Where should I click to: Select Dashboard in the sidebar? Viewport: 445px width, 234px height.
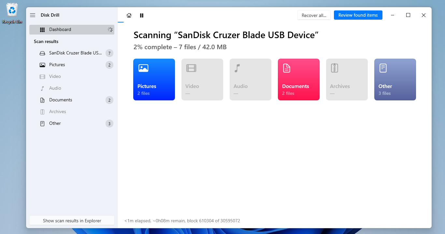[x=72, y=30]
